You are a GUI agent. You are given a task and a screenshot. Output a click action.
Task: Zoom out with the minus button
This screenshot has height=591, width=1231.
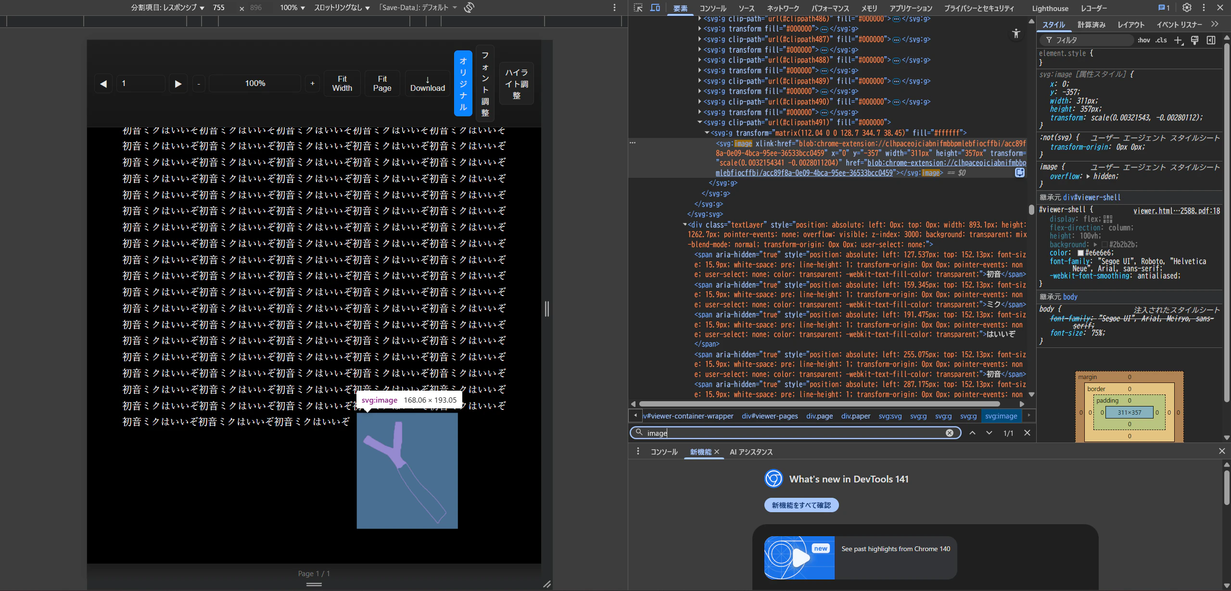199,84
